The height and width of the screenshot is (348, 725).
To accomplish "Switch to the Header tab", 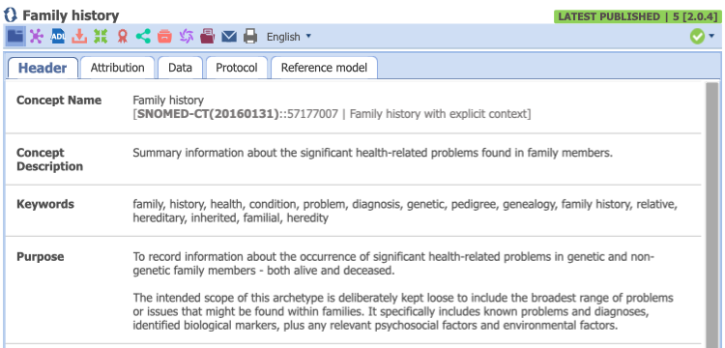I will pos(43,68).
